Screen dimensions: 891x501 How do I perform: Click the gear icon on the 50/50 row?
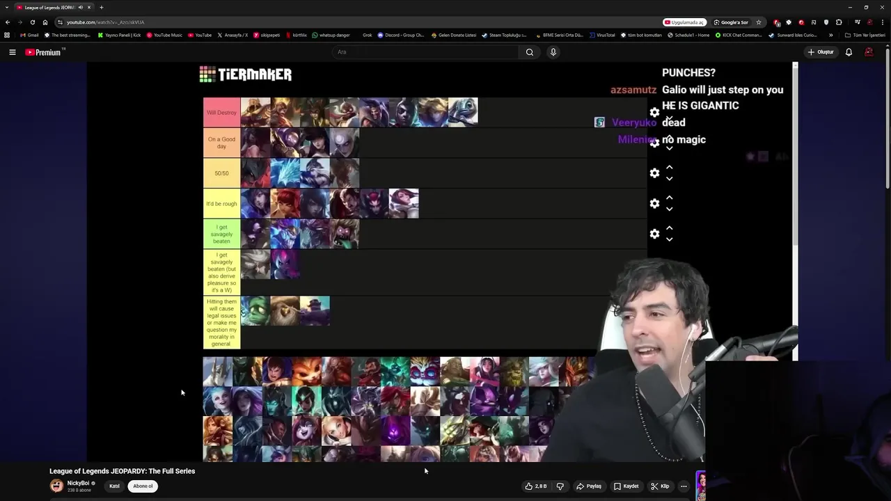click(654, 173)
